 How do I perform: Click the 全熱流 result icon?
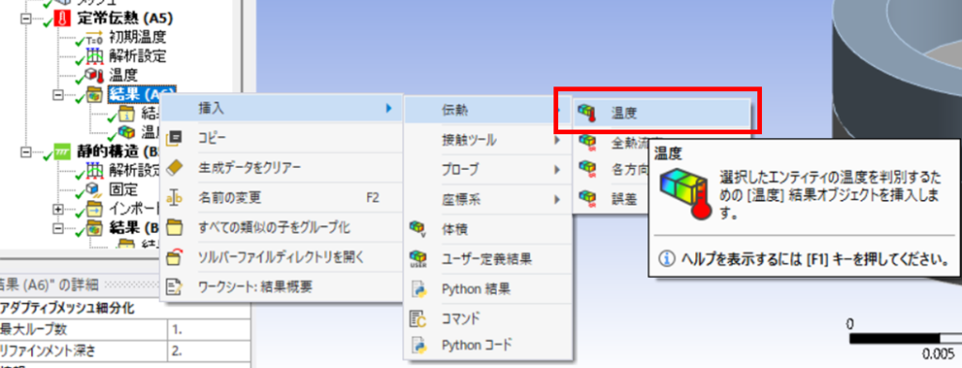(588, 143)
